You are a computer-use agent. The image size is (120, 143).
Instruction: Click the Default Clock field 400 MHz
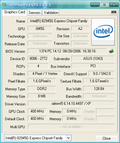pyautogui.click(x=37, y=119)
